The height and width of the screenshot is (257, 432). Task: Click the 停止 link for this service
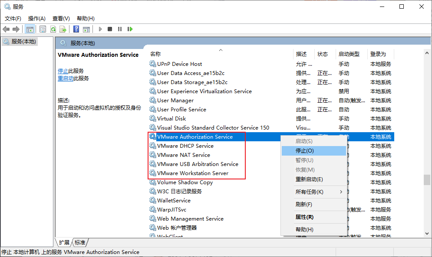pos(63,71)
